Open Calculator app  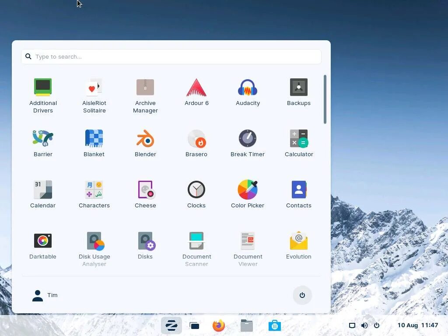[299, 143]
